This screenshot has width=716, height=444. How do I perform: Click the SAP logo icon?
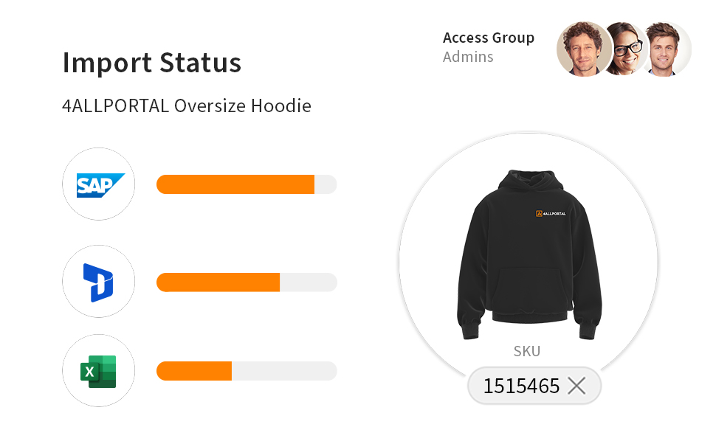99,184
